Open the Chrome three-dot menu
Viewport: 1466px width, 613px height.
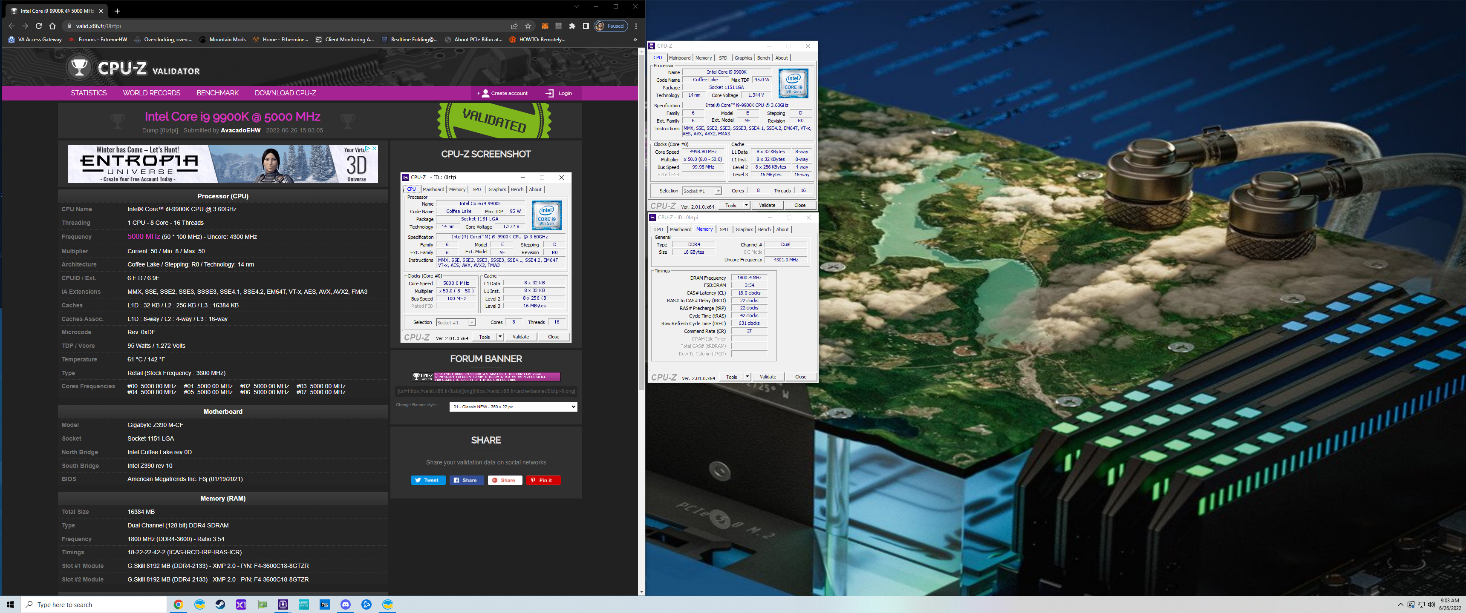click(x=636, y=26)
